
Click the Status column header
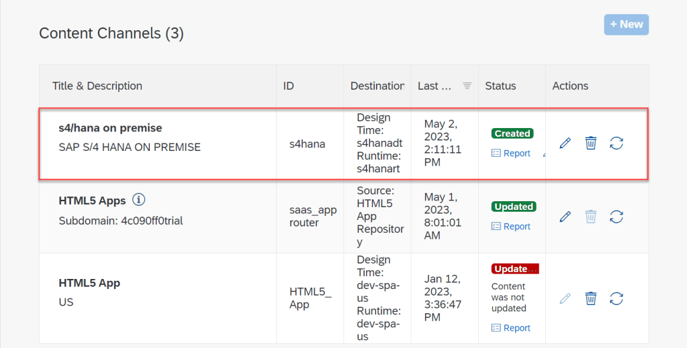500,86
